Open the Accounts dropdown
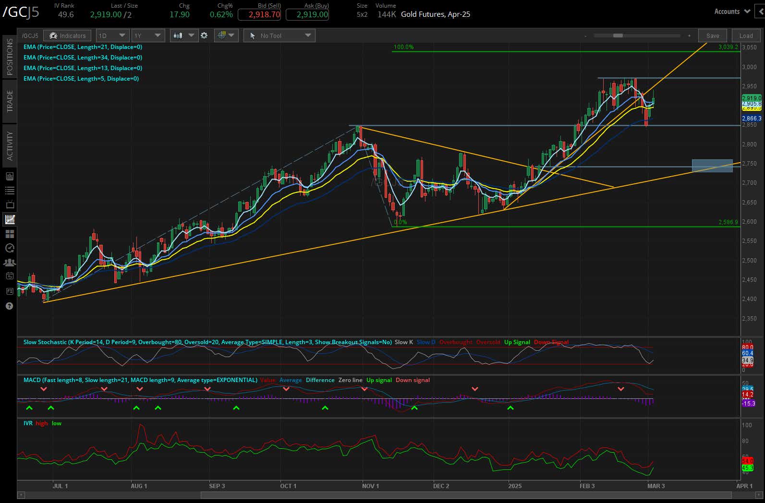This screenshot has height=503, width=765. (732, 12)
